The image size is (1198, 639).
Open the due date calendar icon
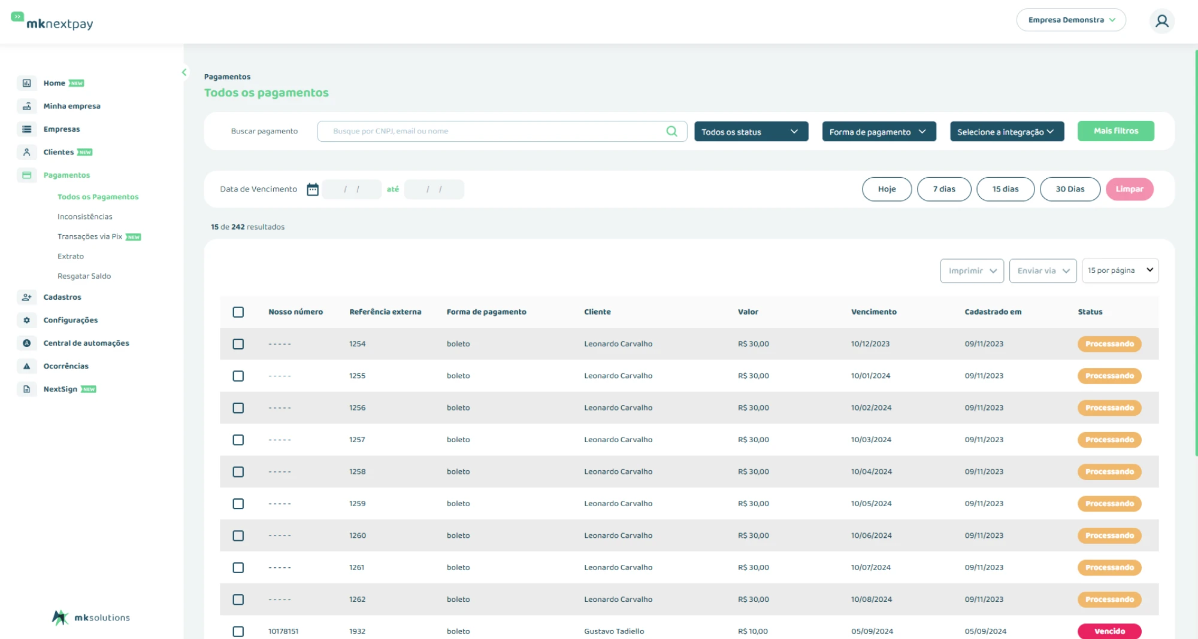pos(313,189)
